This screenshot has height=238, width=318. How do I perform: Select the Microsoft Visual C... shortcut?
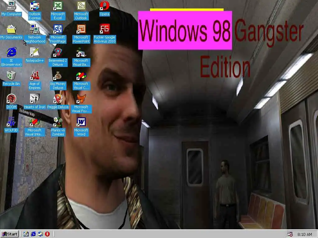pos(81,80)
